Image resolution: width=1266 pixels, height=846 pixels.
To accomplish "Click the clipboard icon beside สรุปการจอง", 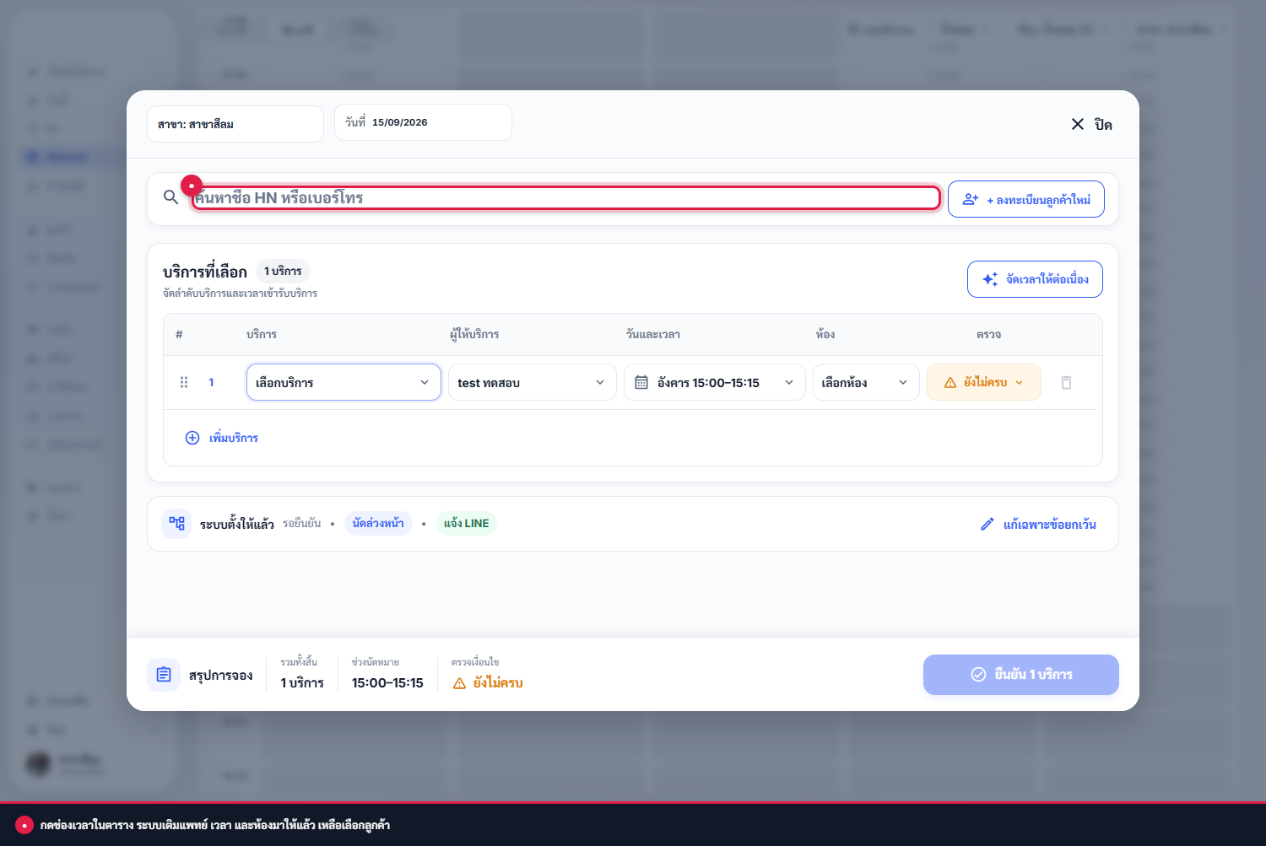I will [x=164, y=675].
